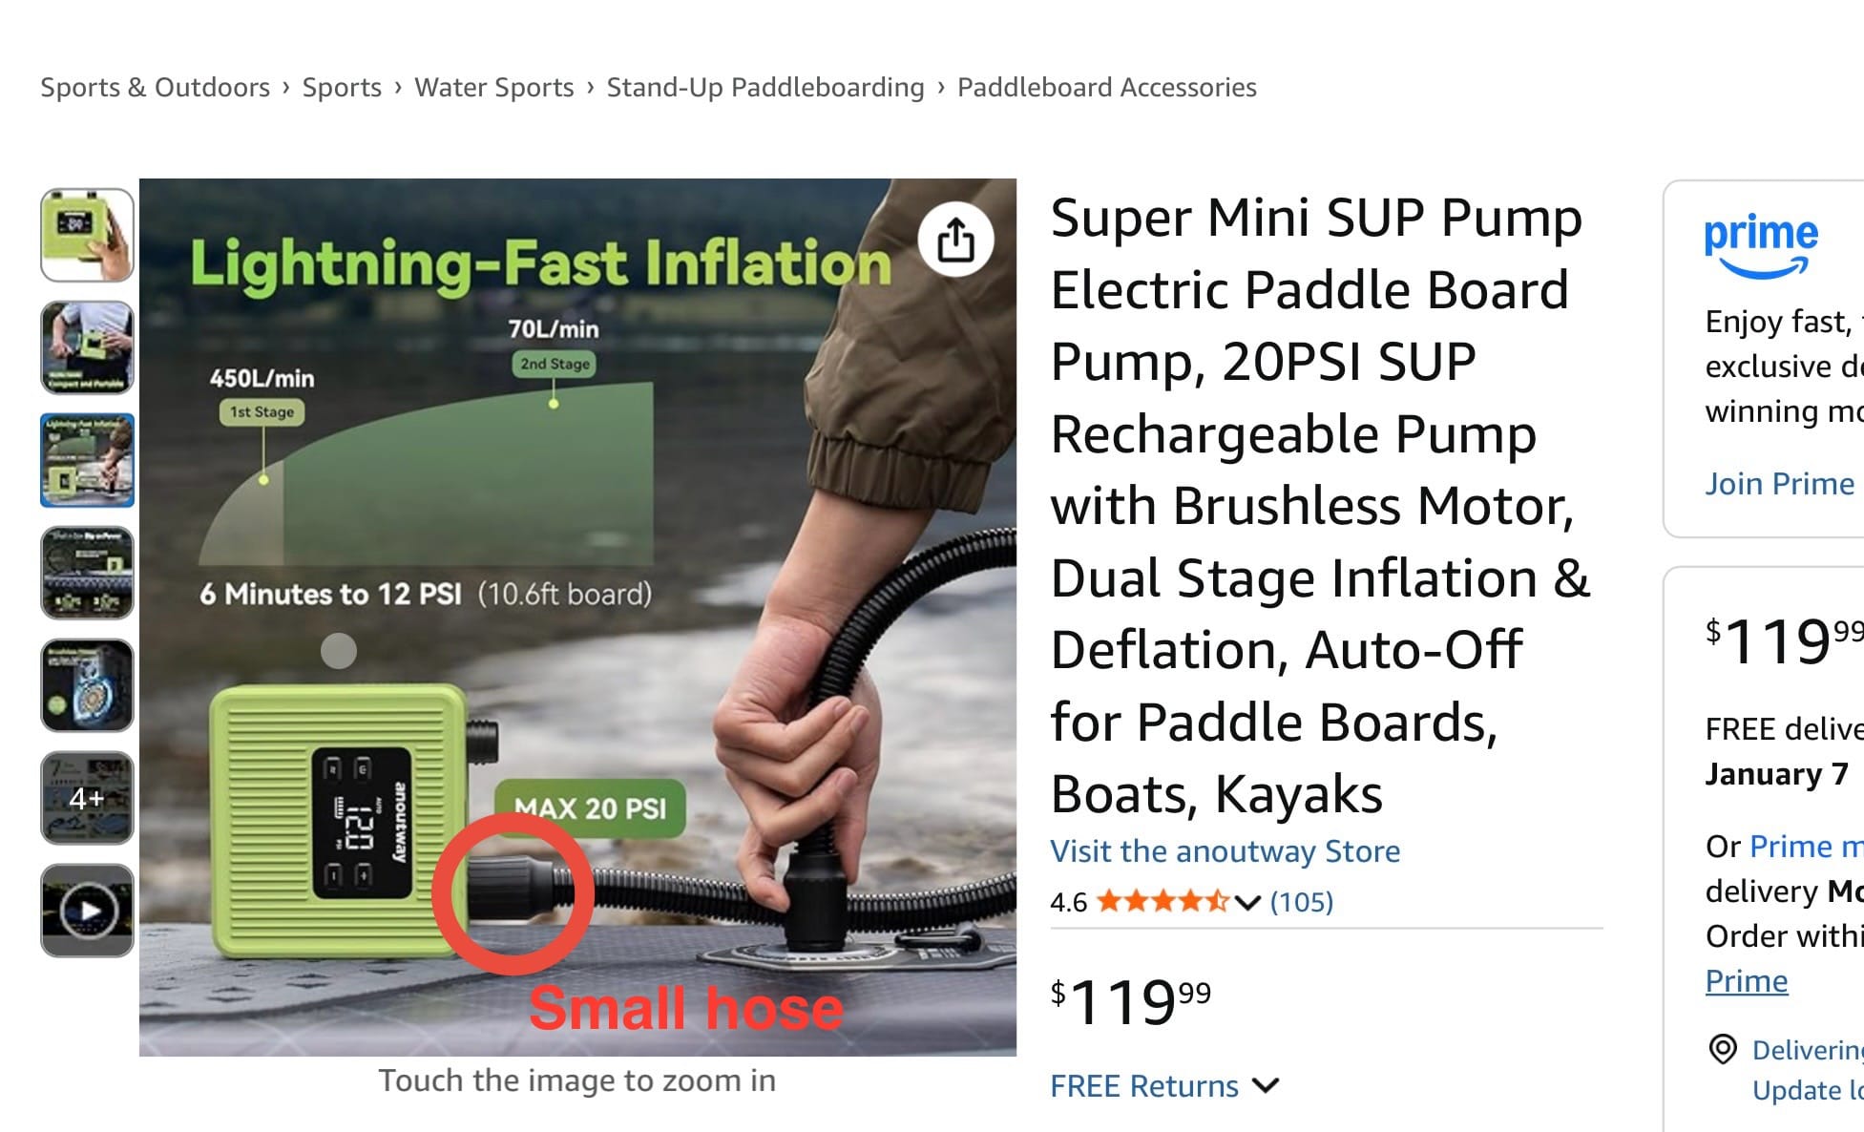1864x1132 pixels.
Task: Open Stand-Up Paddleboarding breadcrumb
Action: pyautogui.click(x=765, y=88)
